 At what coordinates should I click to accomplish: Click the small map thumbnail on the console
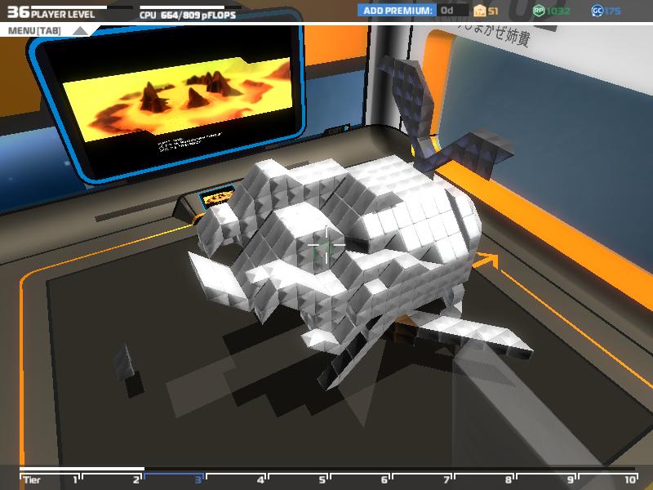click(x=217, y=196)
